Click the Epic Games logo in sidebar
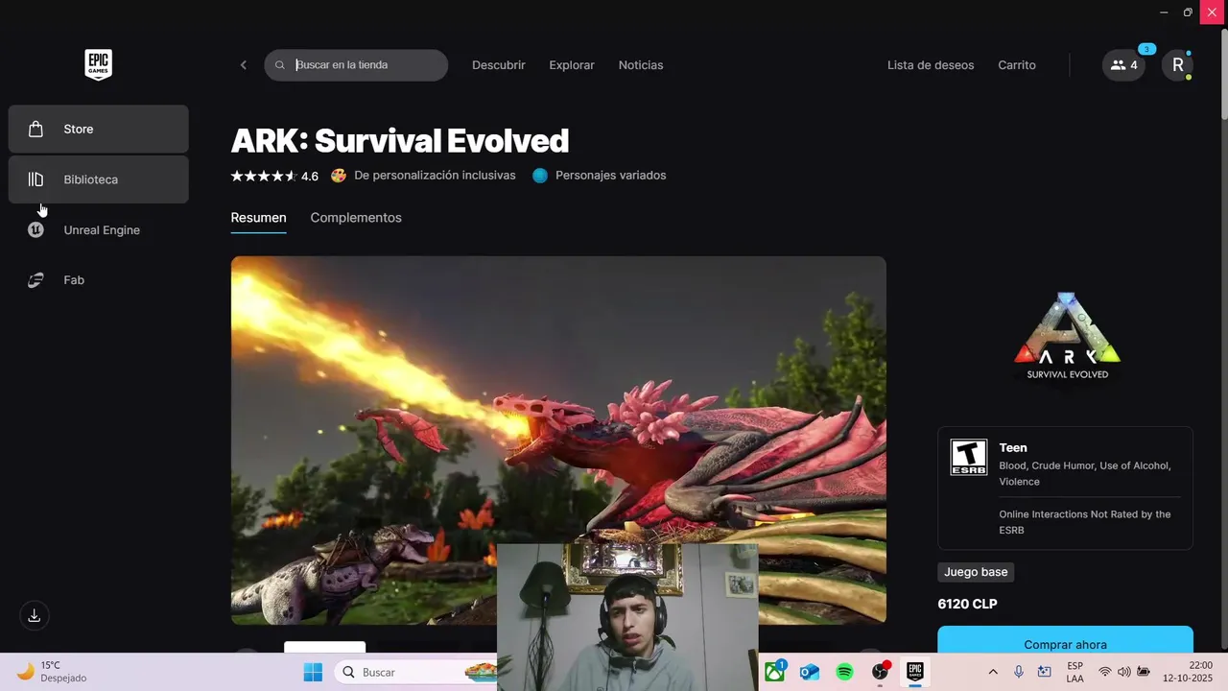This screenshot has width=1228, height=691. pos(98,64)
